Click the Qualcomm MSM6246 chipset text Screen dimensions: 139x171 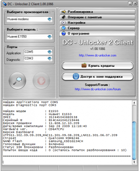64,138
